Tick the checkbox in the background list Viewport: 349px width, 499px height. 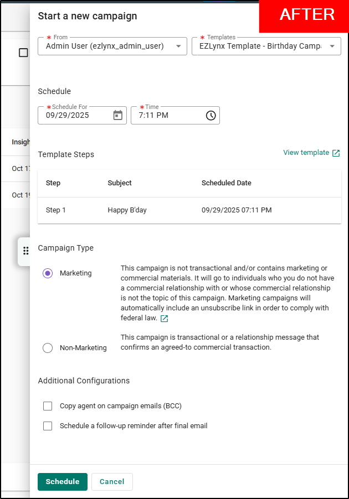[x=23, y=53]
